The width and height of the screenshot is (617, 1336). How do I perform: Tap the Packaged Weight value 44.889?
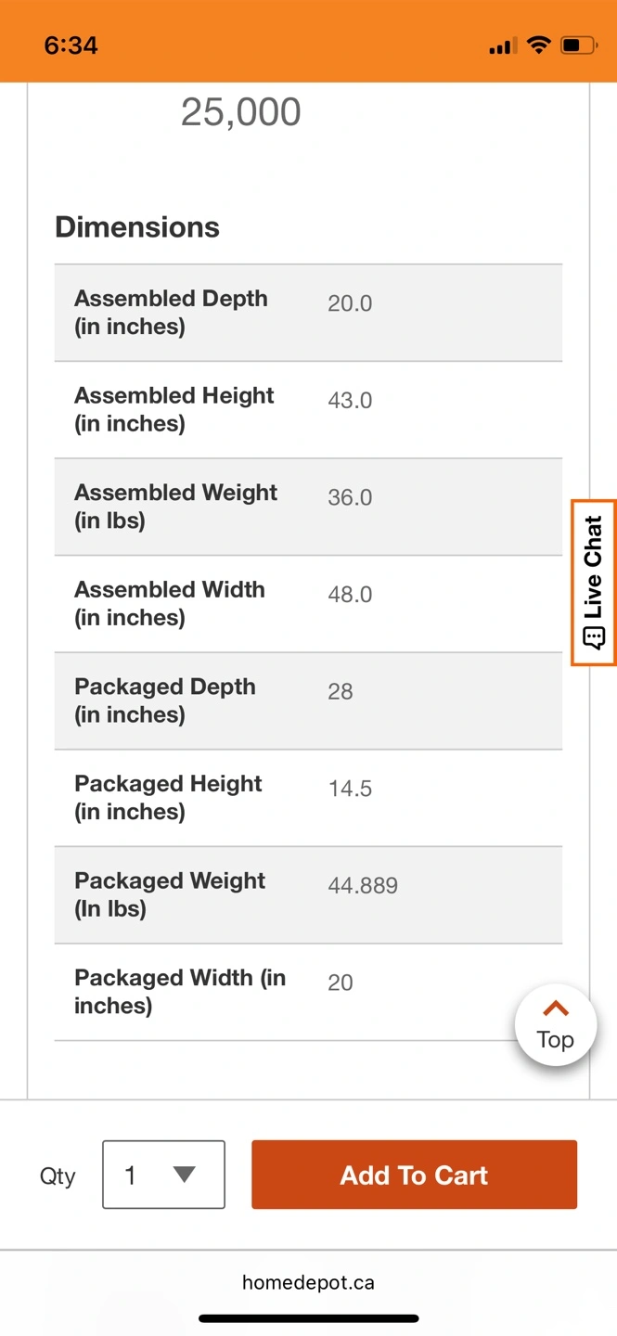(363, 886)
